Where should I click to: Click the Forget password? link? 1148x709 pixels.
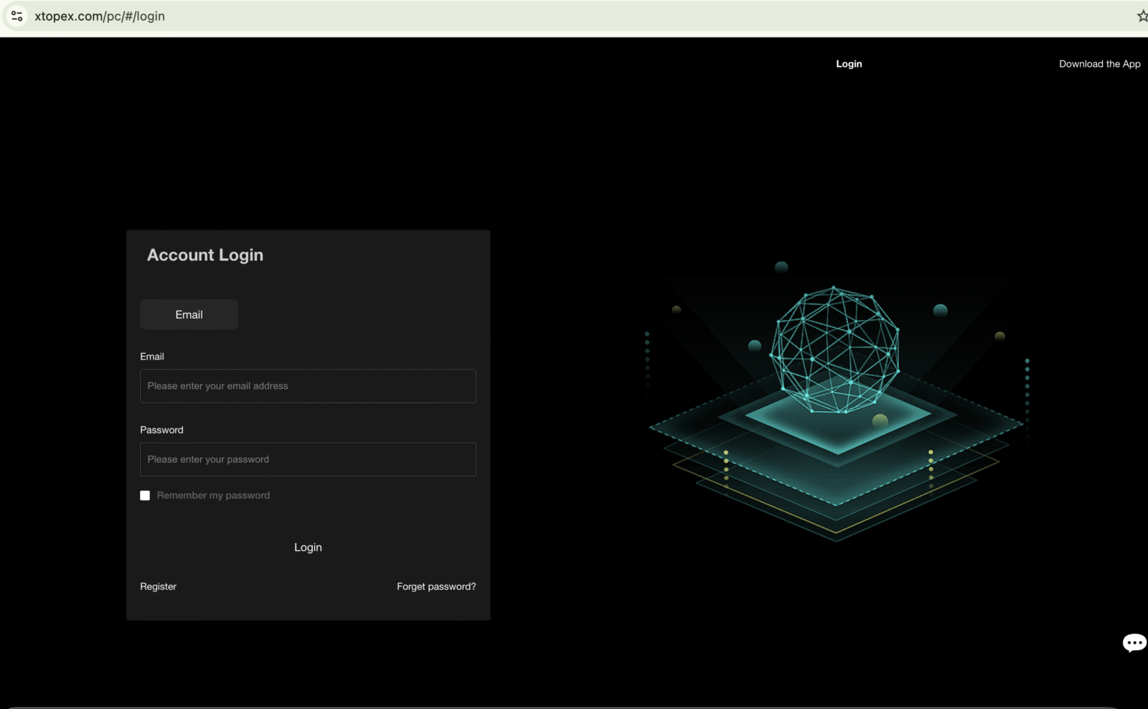point(436,586)
